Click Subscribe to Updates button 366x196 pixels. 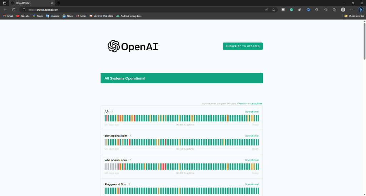242,46
